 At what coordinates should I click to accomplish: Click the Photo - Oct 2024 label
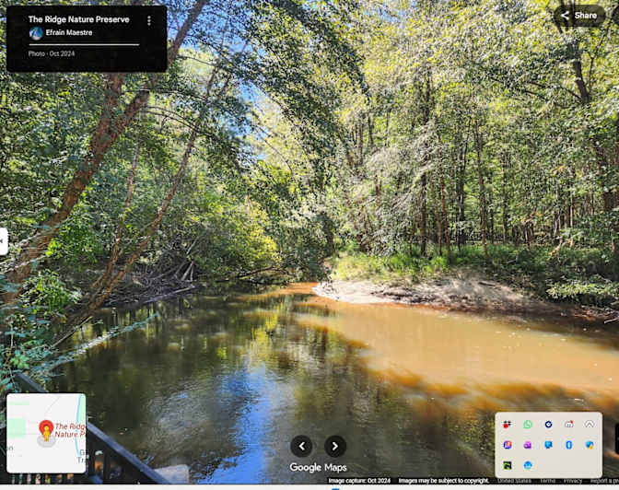[52, 53]
